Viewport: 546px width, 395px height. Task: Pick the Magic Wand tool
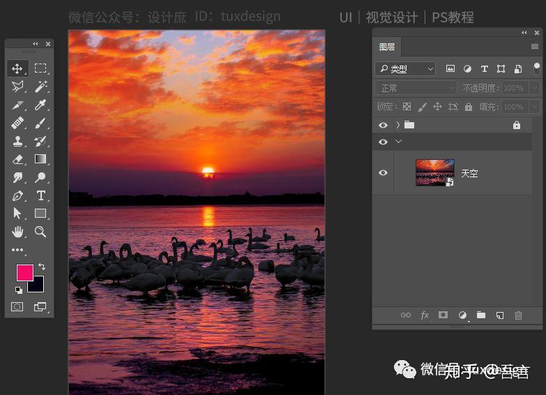click(x=40, y=87)
